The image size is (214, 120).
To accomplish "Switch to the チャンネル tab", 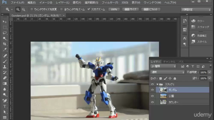I will (x=169, y=62).
